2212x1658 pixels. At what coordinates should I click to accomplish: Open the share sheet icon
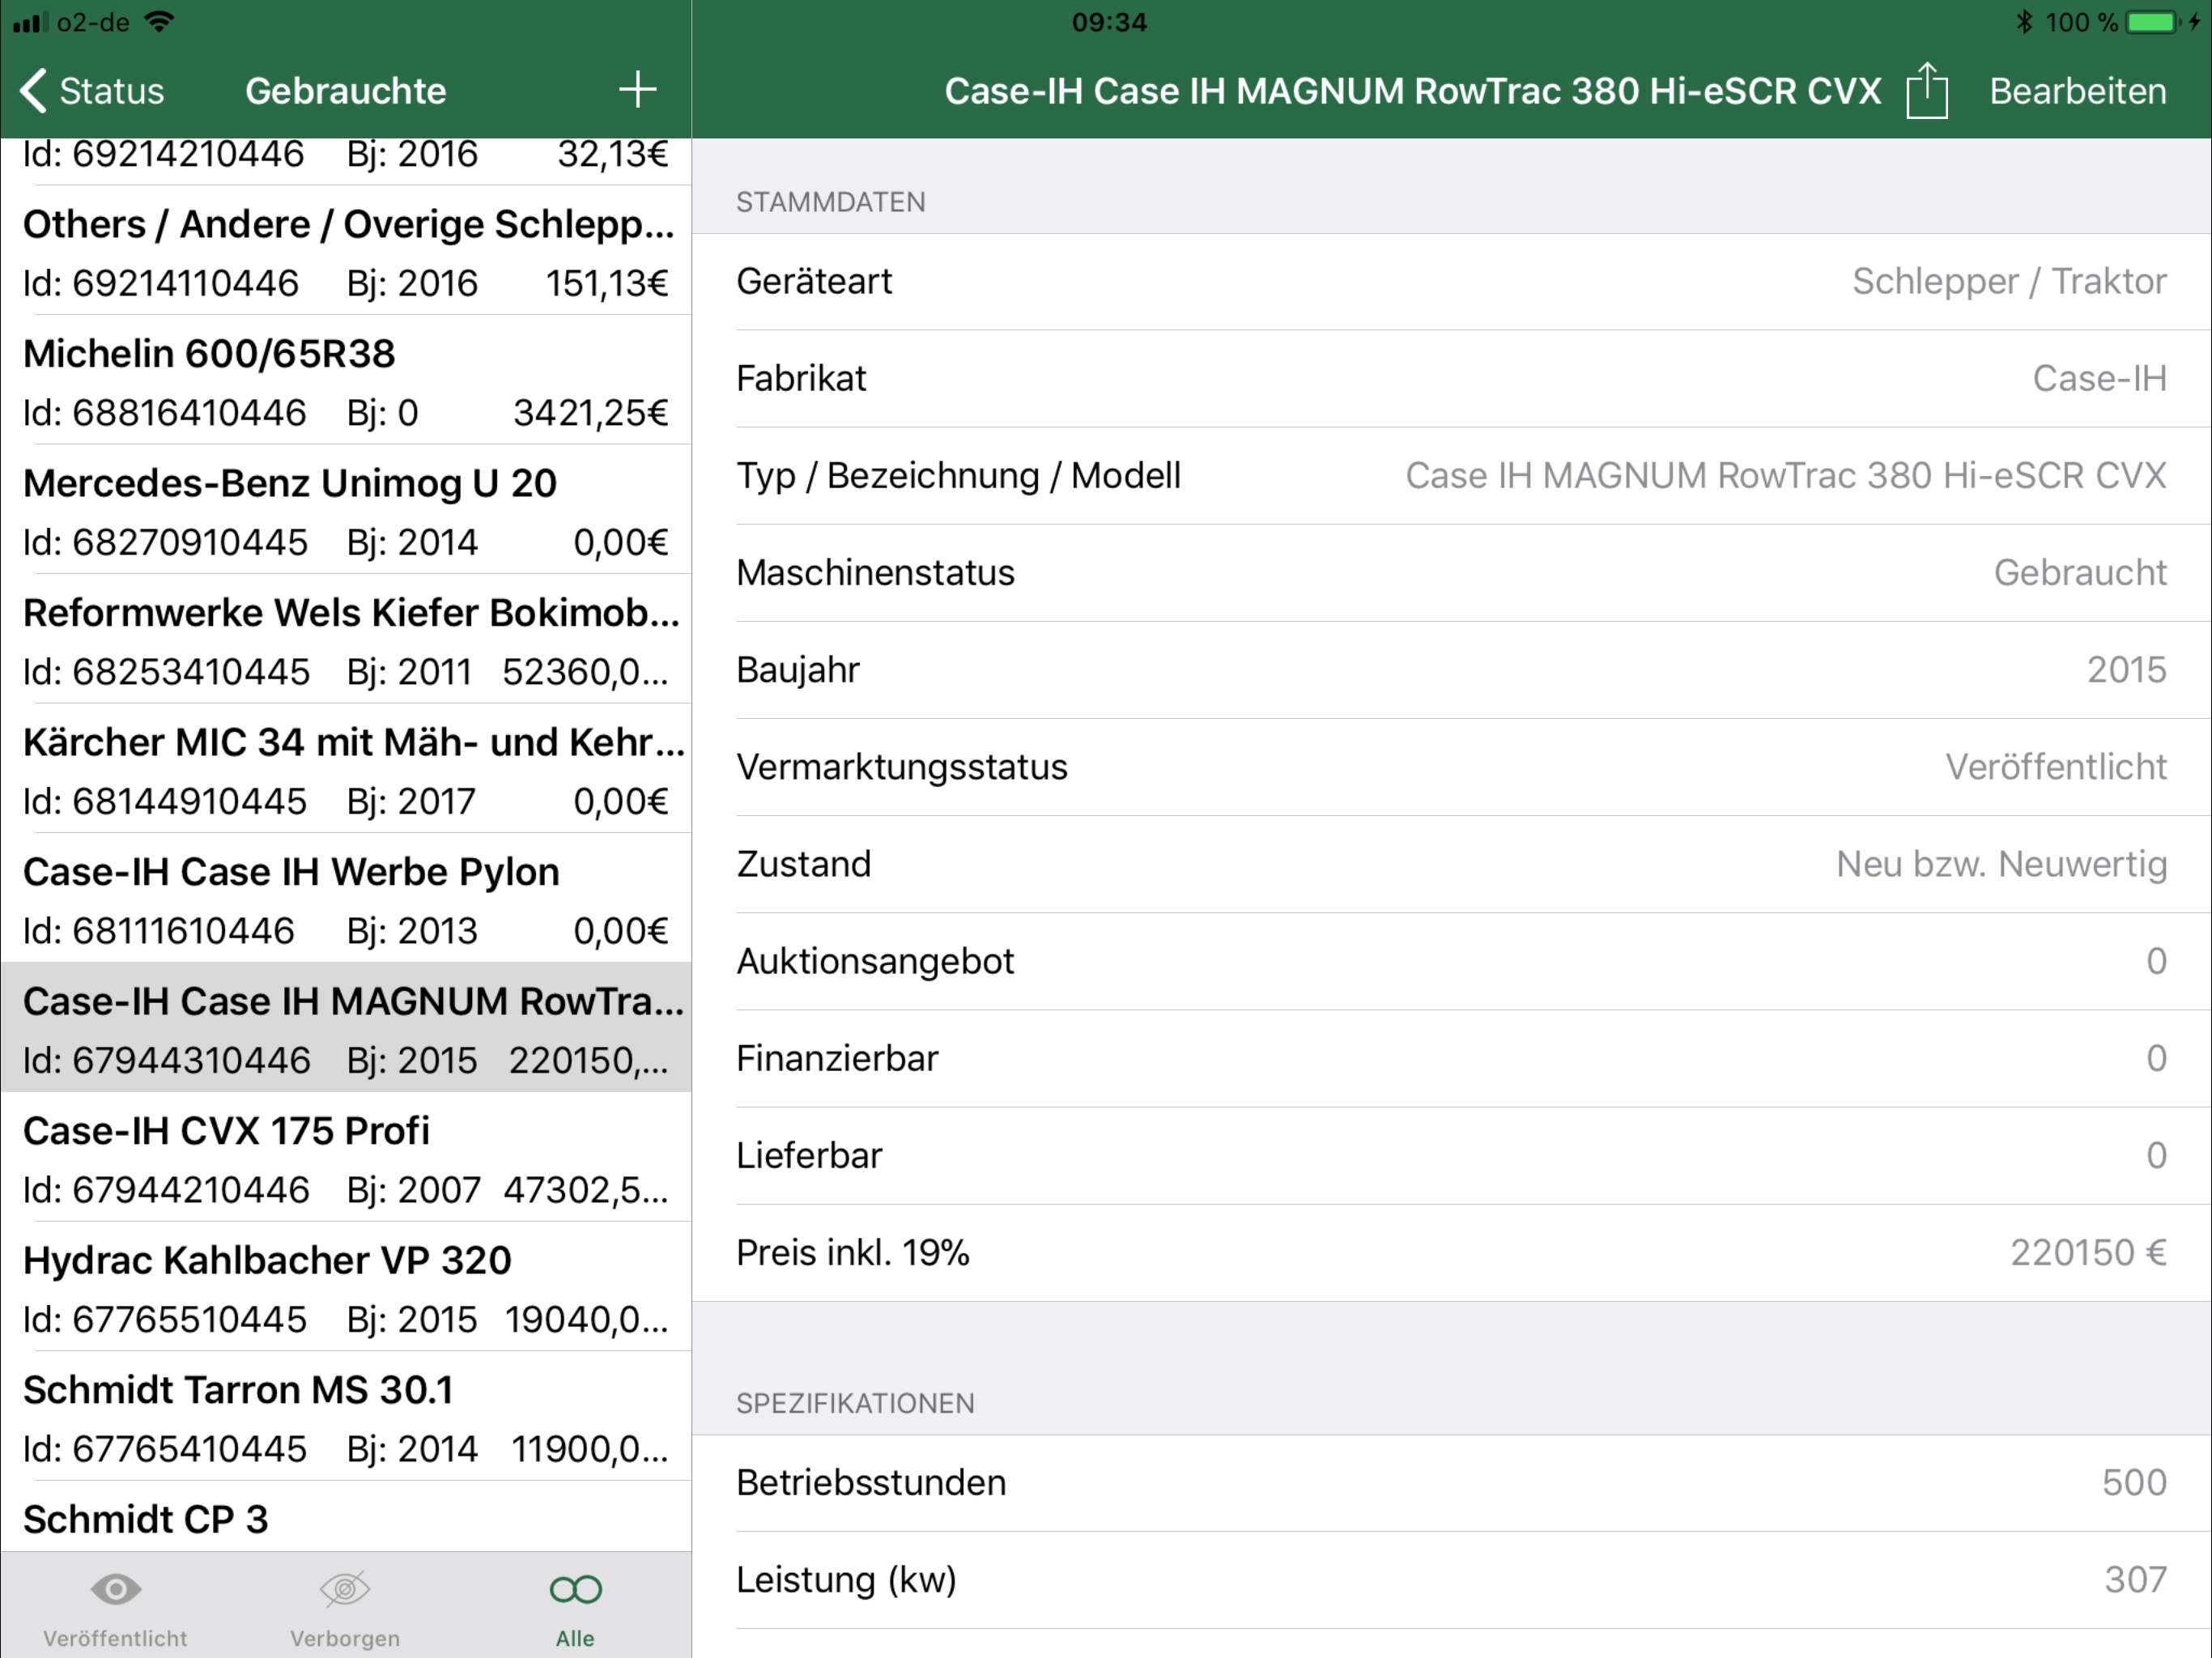click(1927, 91)
